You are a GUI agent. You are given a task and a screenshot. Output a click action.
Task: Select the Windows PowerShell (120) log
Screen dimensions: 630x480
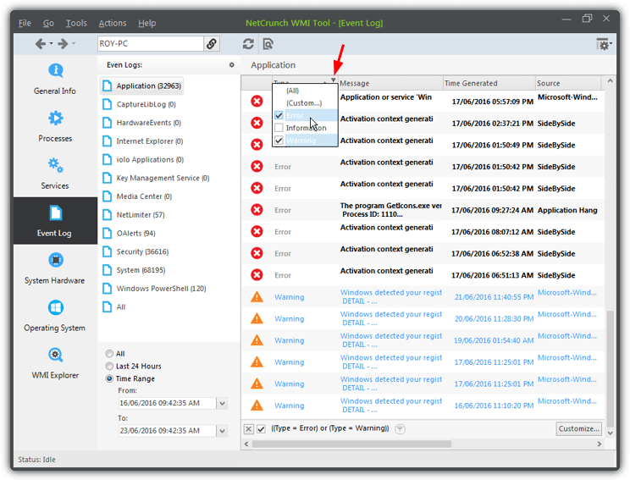[x=155, y=289]
